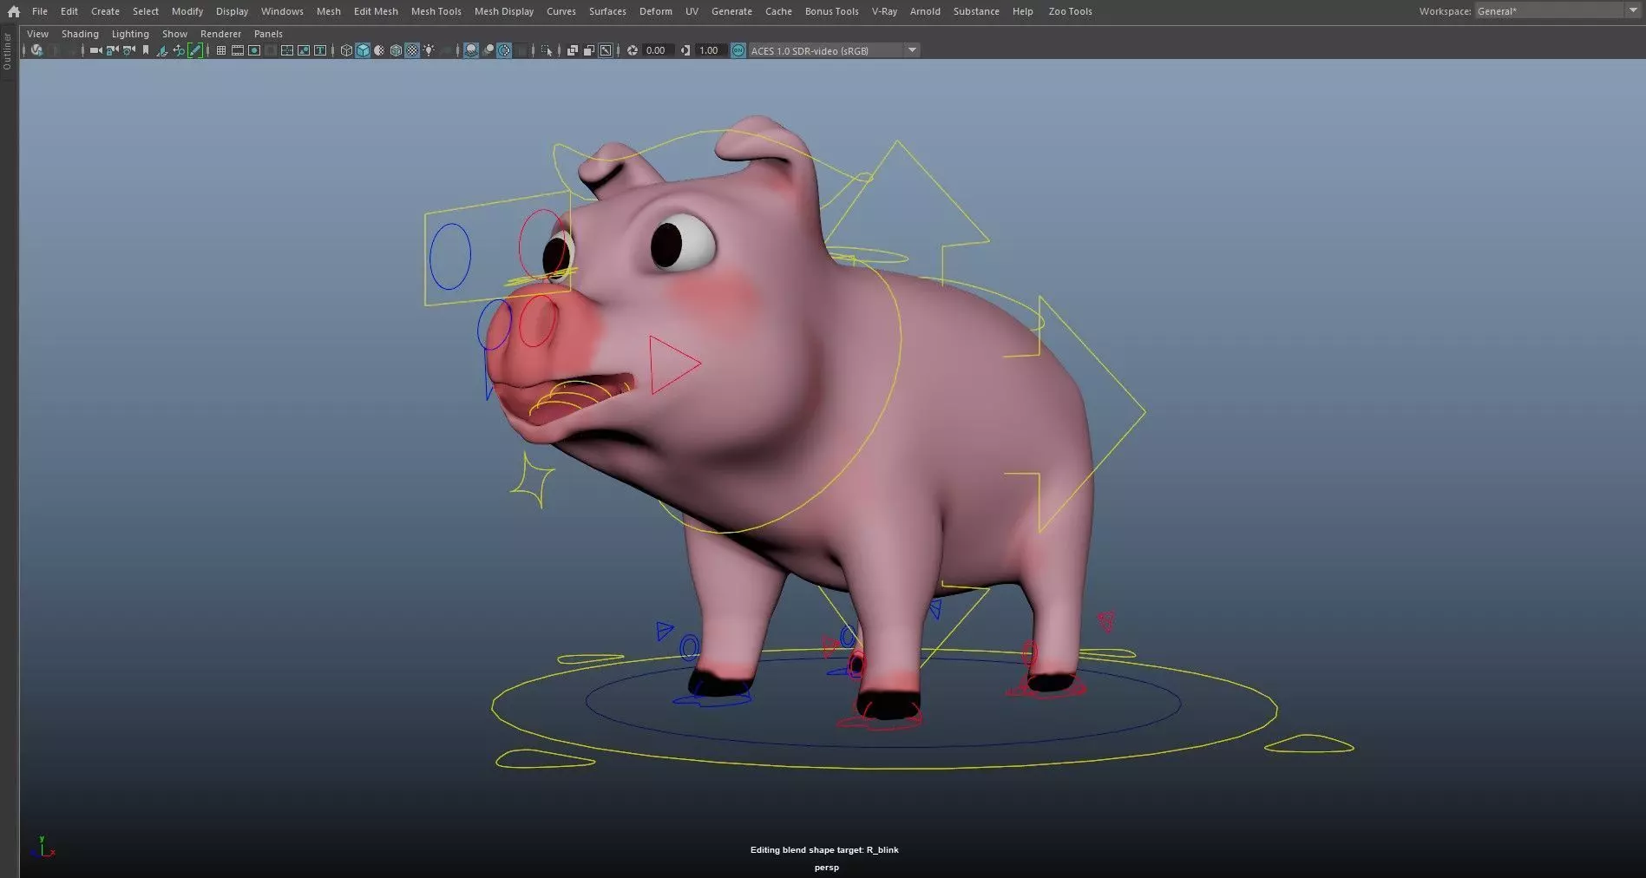Toggle color management ON button
This screenshot has height=878, width=1646.
point(738,50)
